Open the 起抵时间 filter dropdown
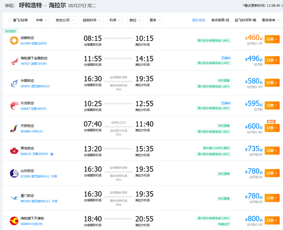This screenshot has width=283, height=230. (x=92, y=20)
